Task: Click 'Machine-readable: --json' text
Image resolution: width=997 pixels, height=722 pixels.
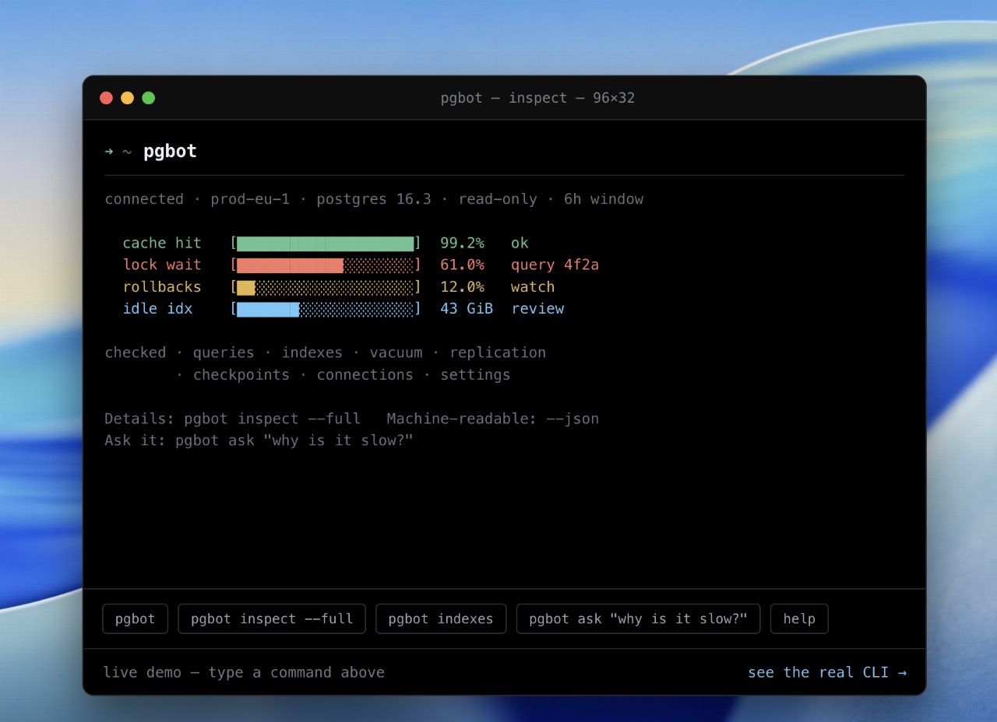Action: point(493,419)
